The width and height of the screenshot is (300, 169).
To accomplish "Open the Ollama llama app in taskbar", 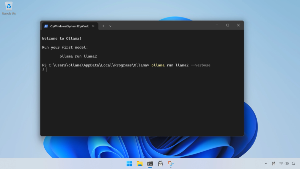I will click(160, 164).
